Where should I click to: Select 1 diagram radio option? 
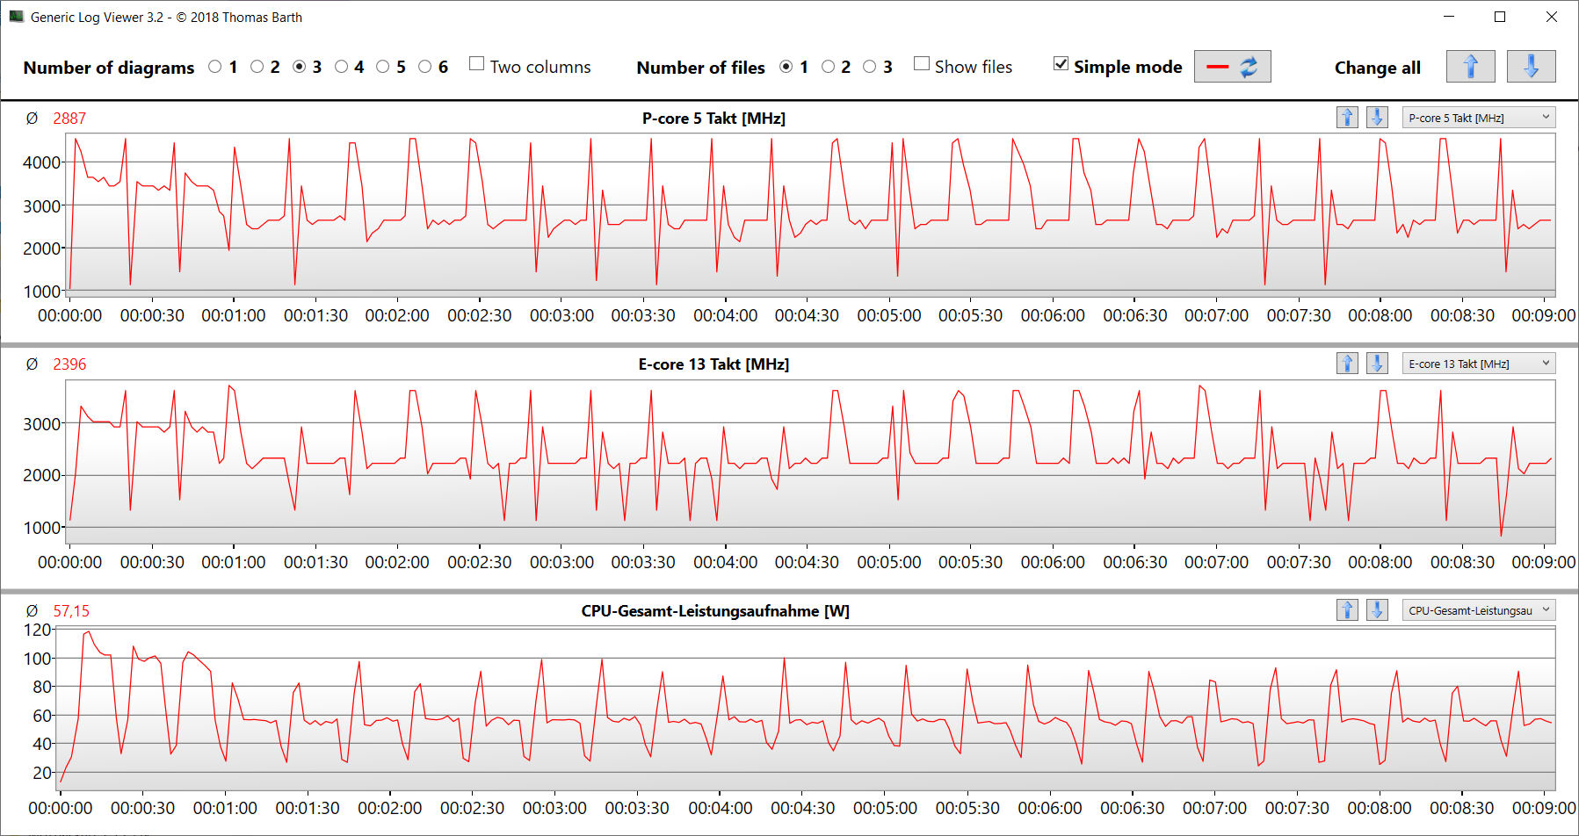point(215,67)
